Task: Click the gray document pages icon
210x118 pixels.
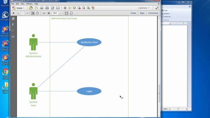Action: (84, 8)
